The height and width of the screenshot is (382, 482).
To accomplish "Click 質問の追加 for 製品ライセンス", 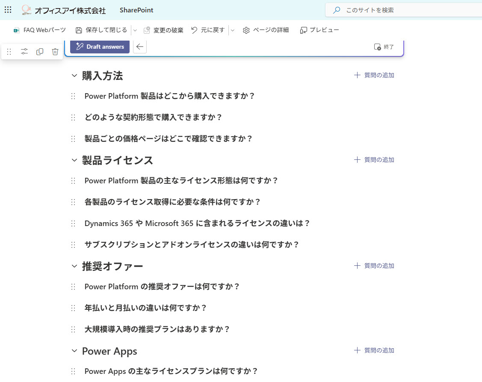I will click(374, 160).
